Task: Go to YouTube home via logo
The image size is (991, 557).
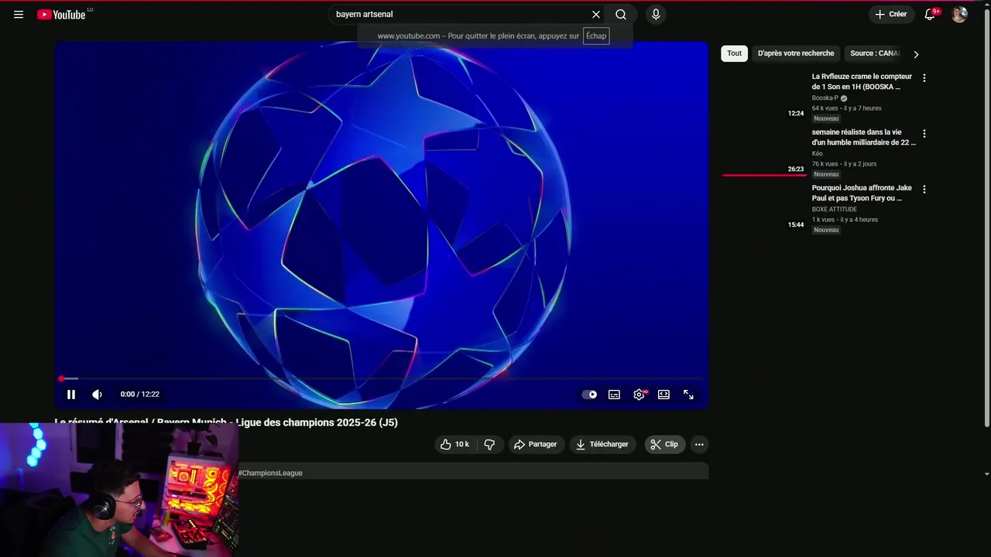Action: (61, 15)
